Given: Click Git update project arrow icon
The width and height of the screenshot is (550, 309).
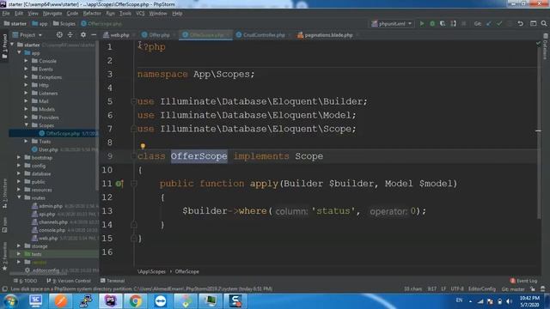Looking at the screenshot, I should click(489, 23).
